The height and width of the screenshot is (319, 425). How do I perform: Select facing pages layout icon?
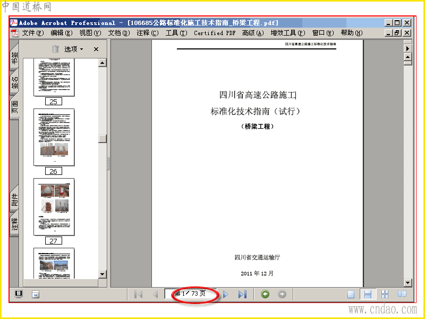402,294
